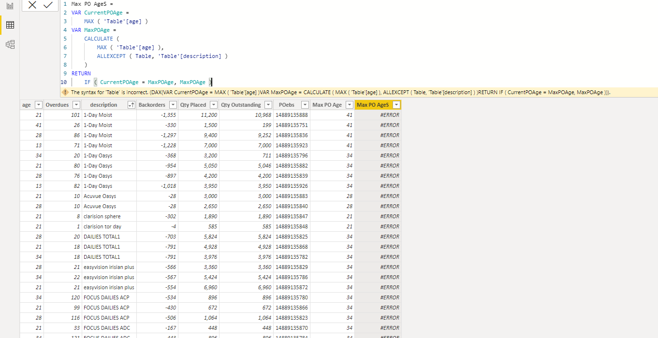
Task: Open the Overdues column filter dropdown
Action: (76, 105)
